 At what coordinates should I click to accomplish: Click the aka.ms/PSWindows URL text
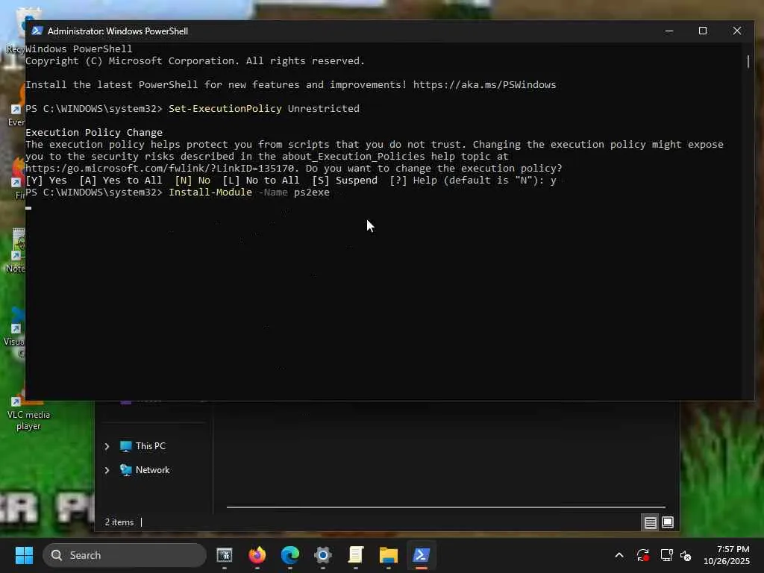[x=484, y=85]
